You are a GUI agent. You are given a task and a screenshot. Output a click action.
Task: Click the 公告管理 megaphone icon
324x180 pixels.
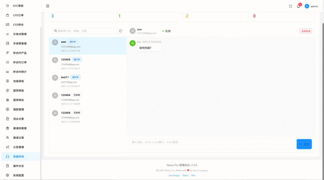8,147
